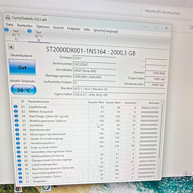Image resolution: width=193 pixels, height=193 pixels.
Task: Click status icon of C2 Temperatur row
Action: pyautogui.click(x=20, y=182)
